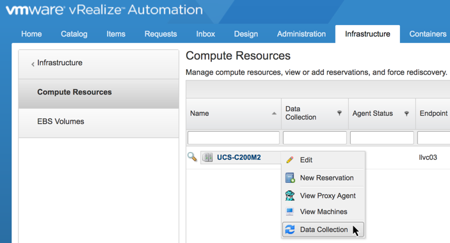Click the New Reservation icon
Viewport: 450px width, 243px height.
click(x=290, y=178)
